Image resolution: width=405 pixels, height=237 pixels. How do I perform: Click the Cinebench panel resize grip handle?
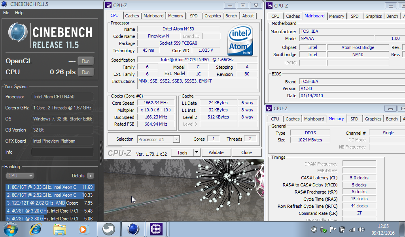tap(101, 153)
